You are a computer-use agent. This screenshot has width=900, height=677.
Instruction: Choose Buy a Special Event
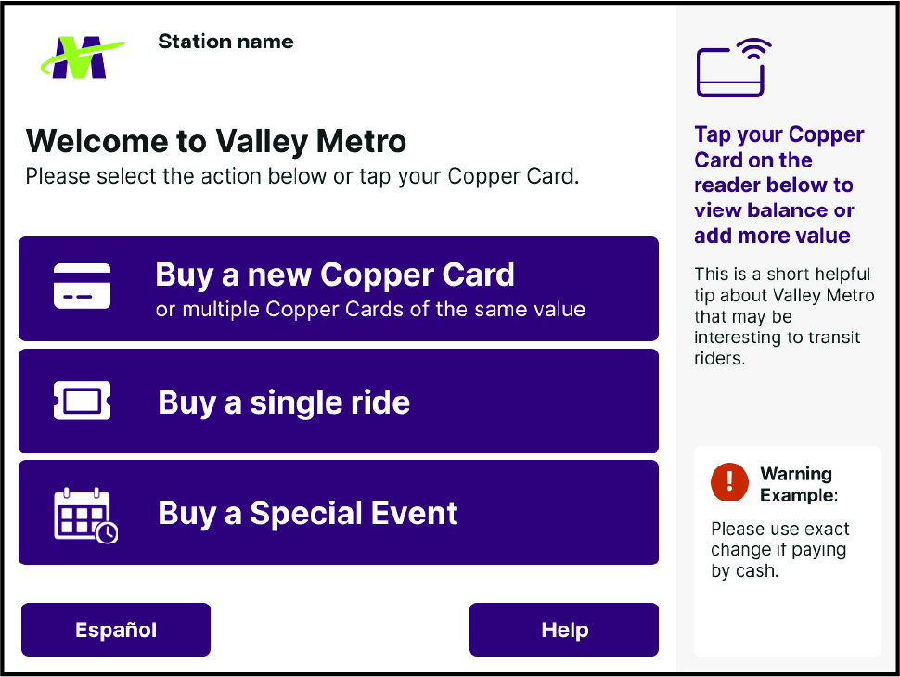(338, 512)
